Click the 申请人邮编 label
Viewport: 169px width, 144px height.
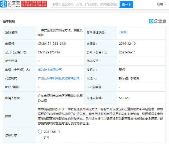[x=94, y=98]
